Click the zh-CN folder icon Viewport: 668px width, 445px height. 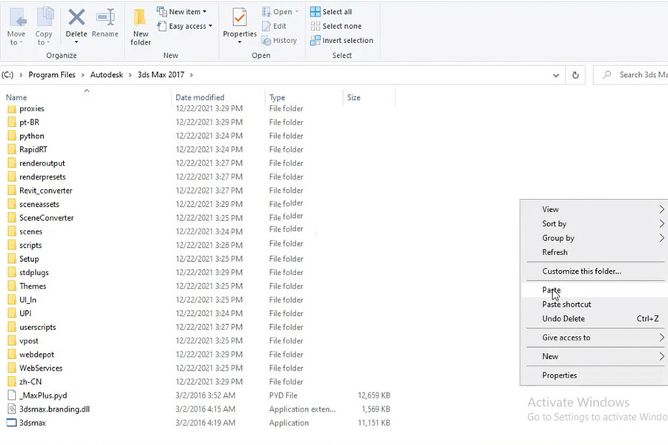coord(12,381)
